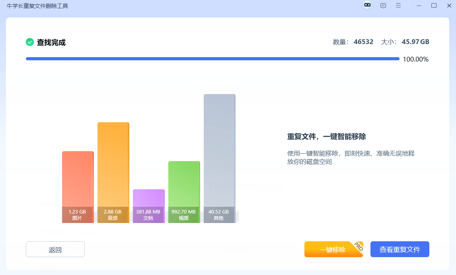Close the duplicate file tool window
Screen dimensions: 456x275
(449, 6)
